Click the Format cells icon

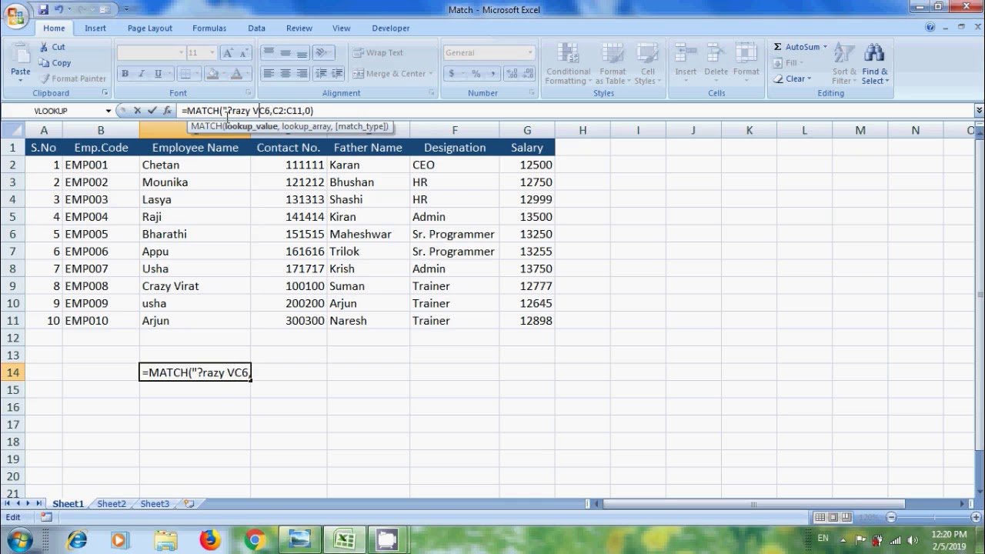pos(746,54)
